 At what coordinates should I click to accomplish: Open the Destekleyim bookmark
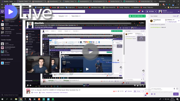pos(136,8)
